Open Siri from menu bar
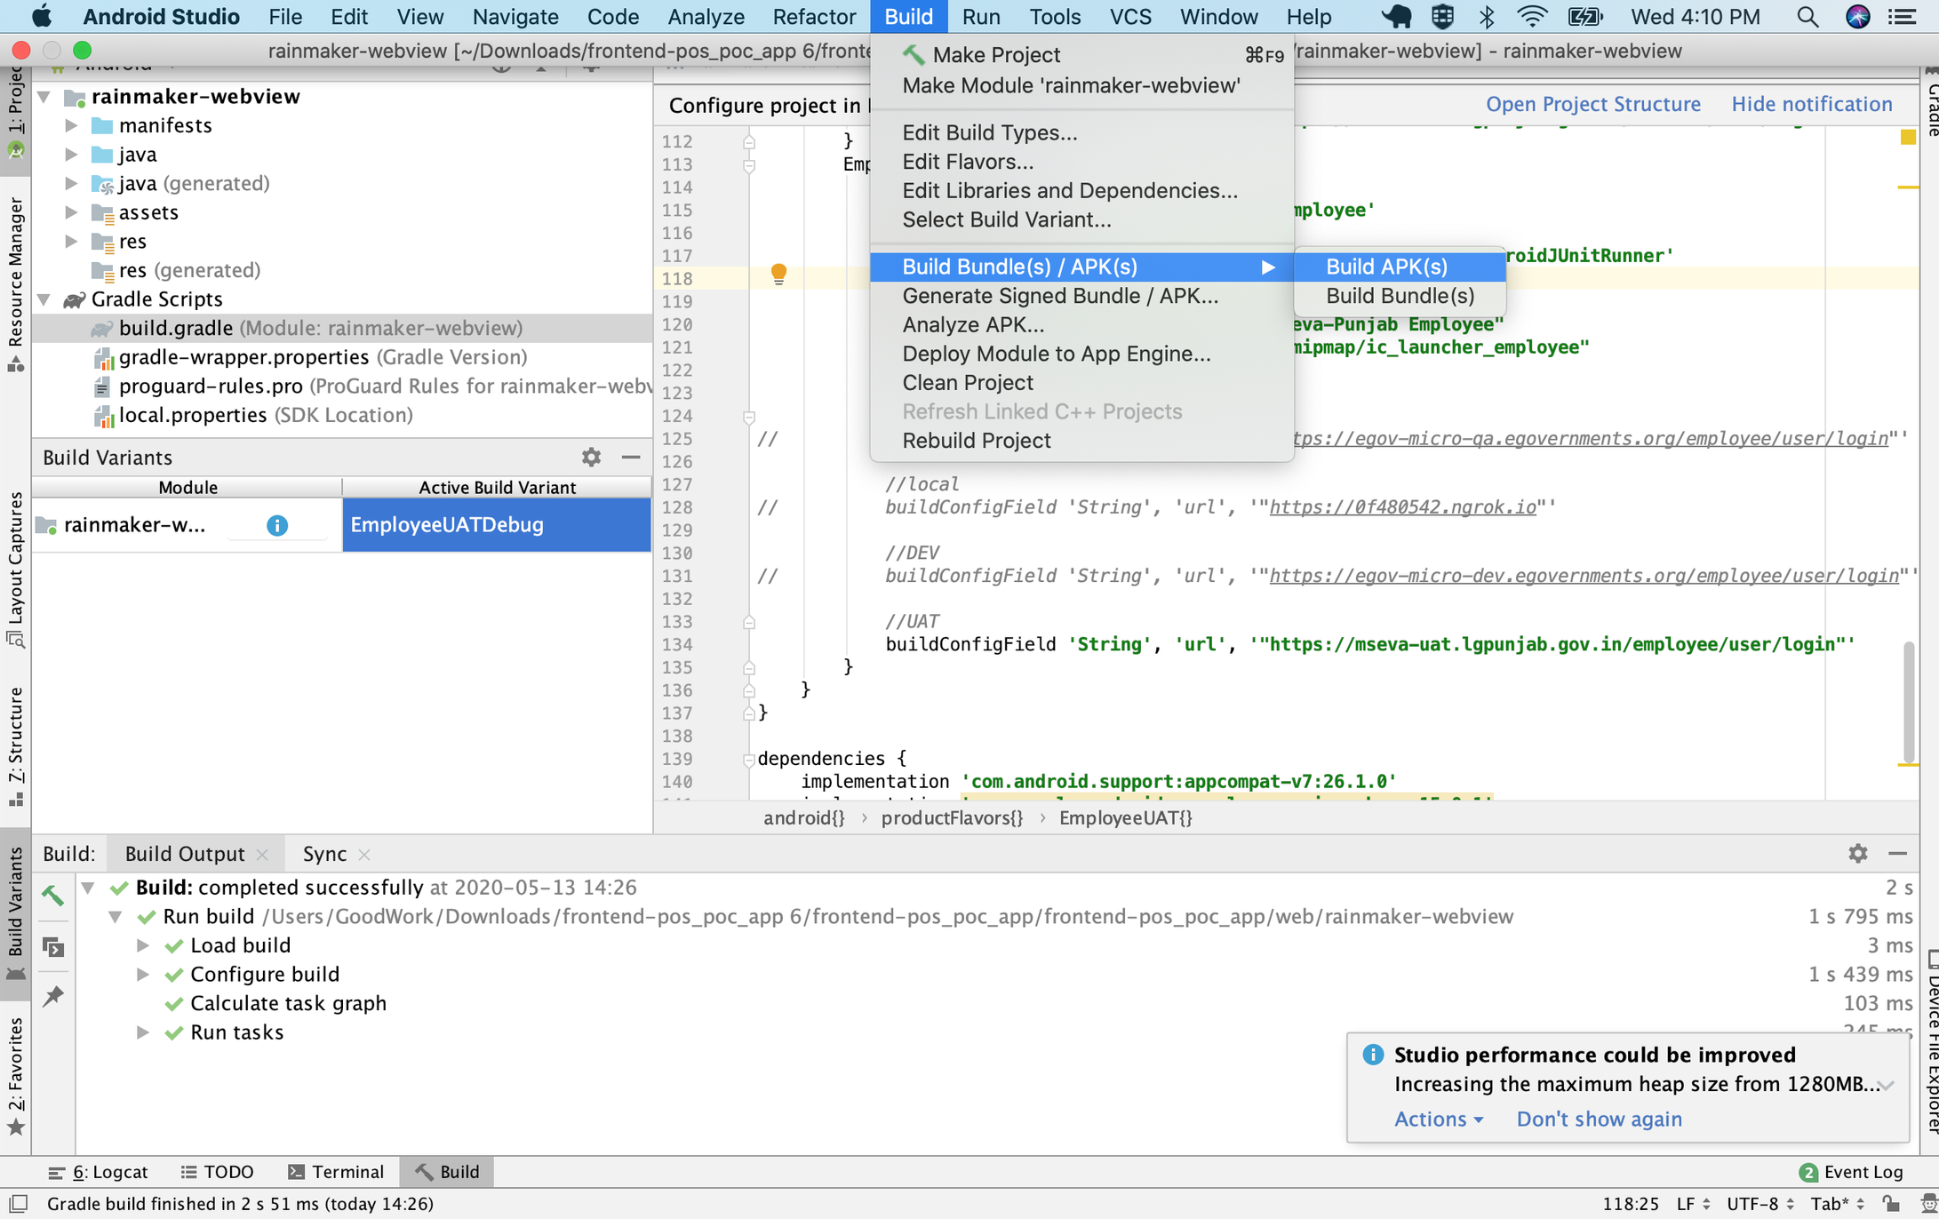The height and width of the screenshot is (1219, 1939). click(x=1857, y=16)
